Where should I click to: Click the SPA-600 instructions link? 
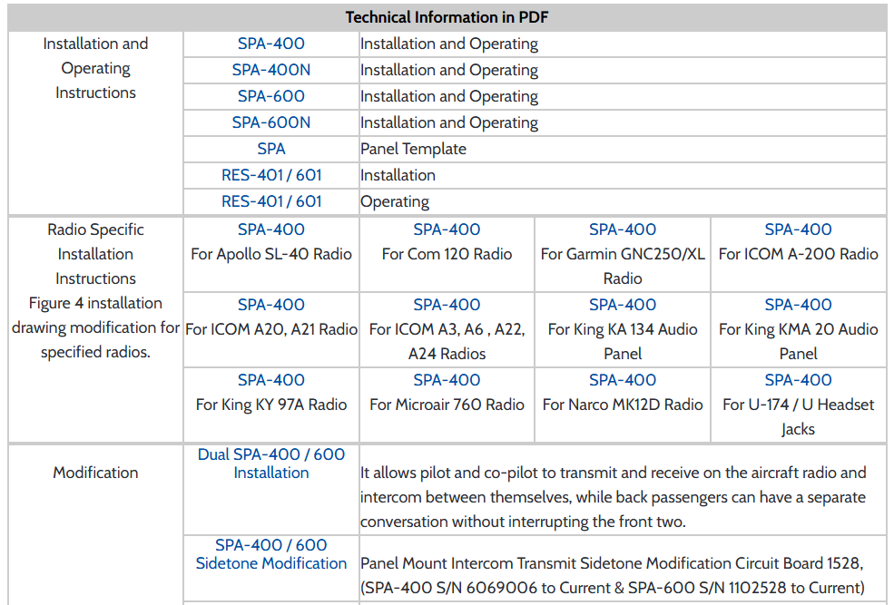click(x=270, y=96)
